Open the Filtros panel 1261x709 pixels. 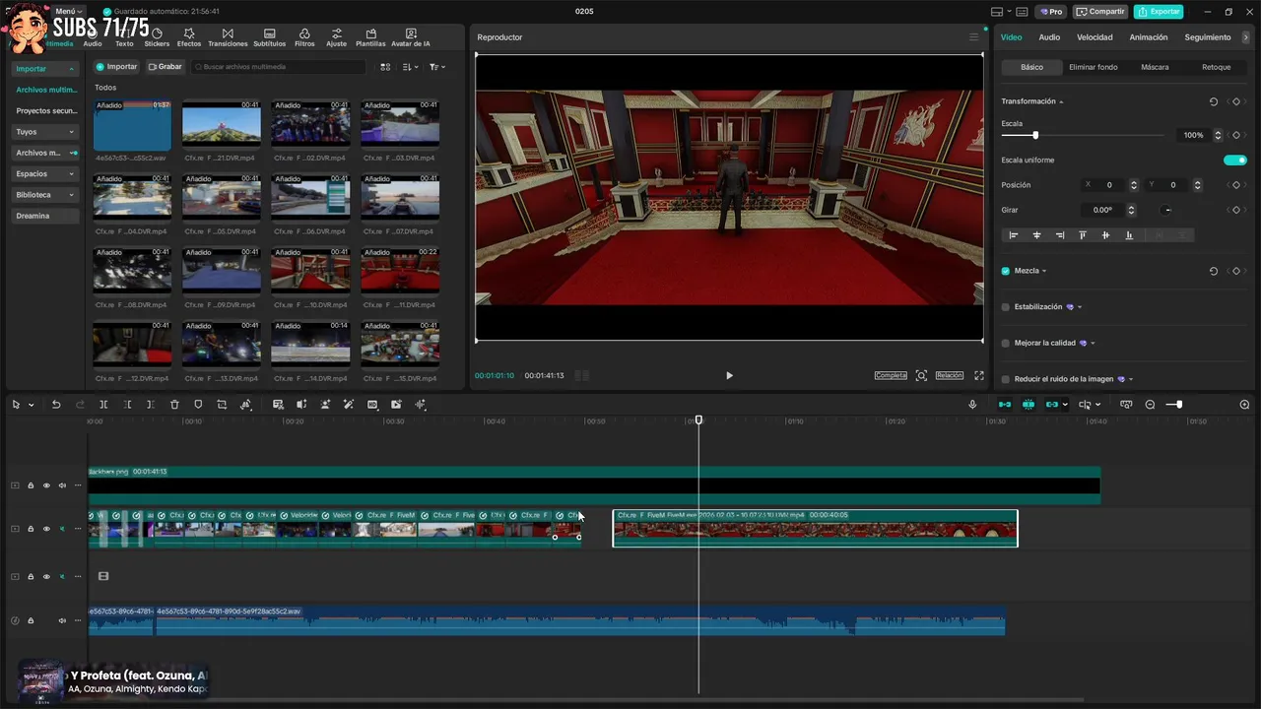pos(304,38)
